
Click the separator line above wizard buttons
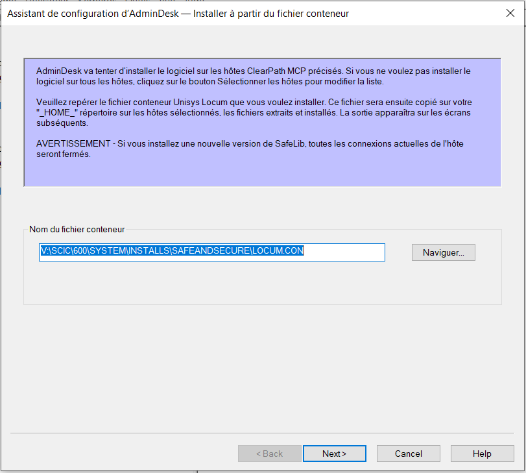tap(262, 433)
